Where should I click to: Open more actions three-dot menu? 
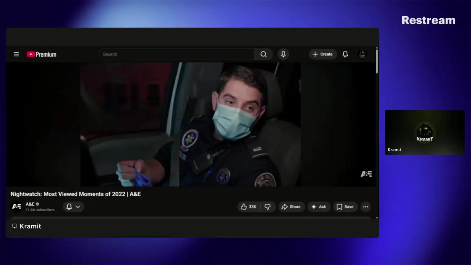[x=365, y=207]
